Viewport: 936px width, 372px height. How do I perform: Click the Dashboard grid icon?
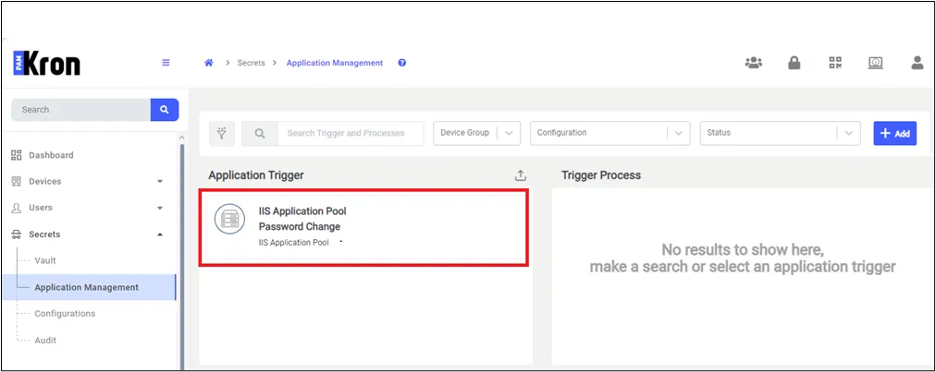click(x=17, y=155)
